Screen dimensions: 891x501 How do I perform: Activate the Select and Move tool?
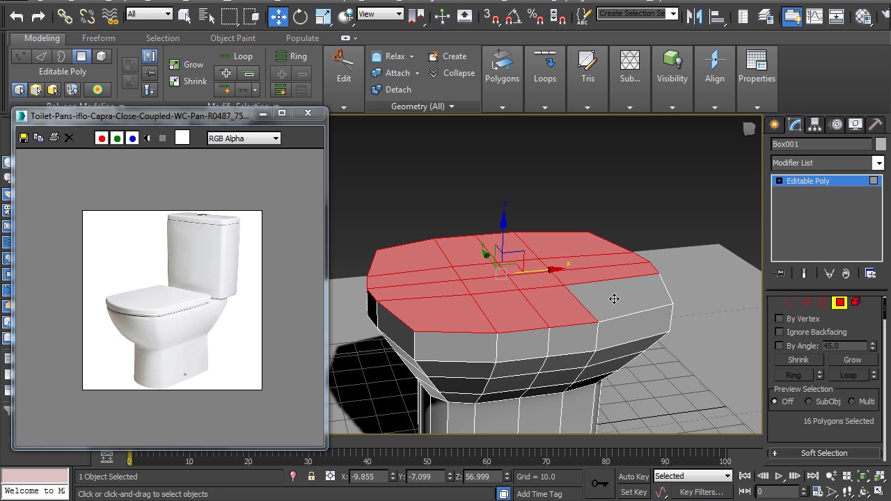[x=278, y=15]
